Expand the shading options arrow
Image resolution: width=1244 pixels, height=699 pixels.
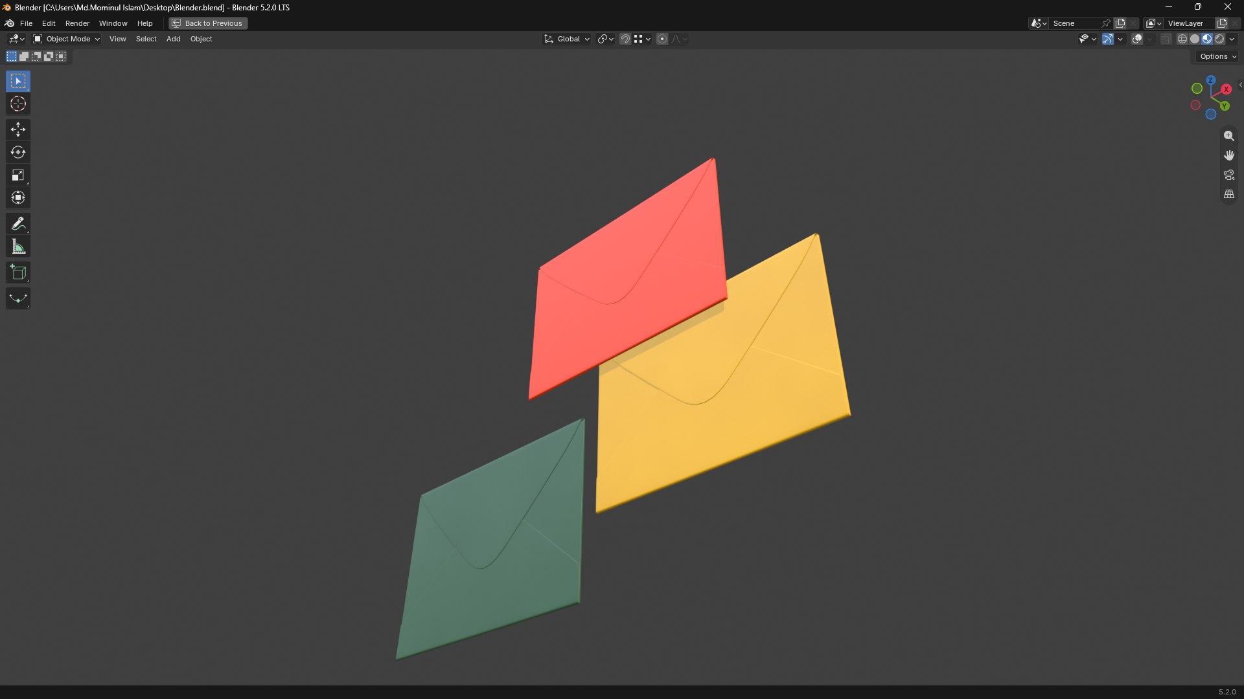click(x=1232, y=39)
